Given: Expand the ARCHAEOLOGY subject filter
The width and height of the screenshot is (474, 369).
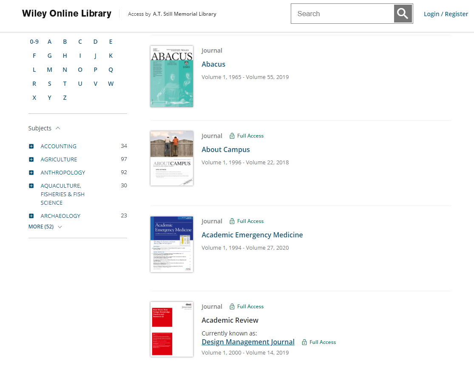Looking at the screenshot, I should pyautogui.click(x=31, y=215).
